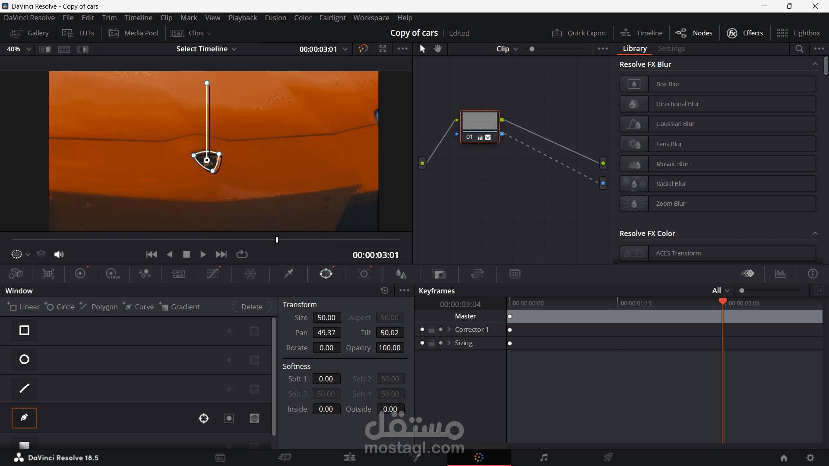
Task: Click the Quick Export button
Action: 579,33
